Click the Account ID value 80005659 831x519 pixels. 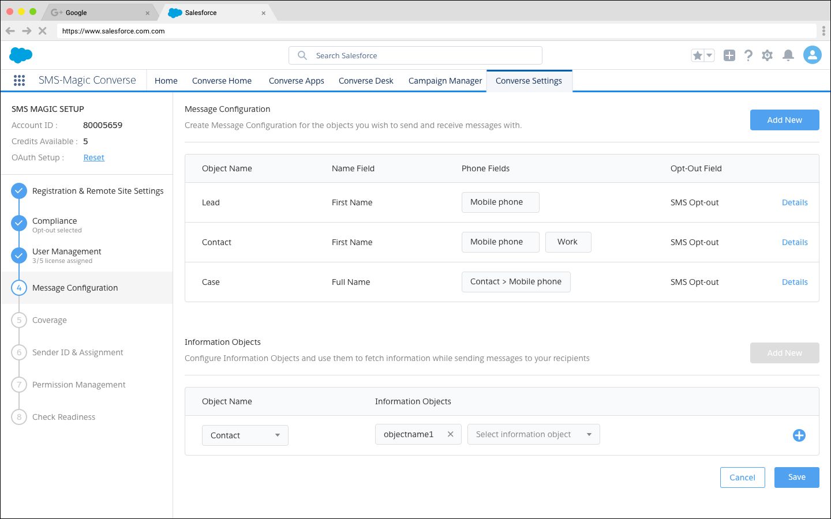103,125
